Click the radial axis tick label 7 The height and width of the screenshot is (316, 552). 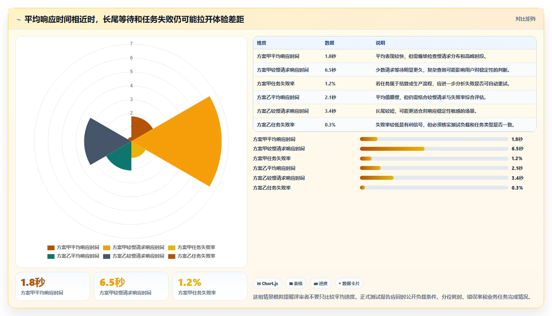tap(131, 44)
